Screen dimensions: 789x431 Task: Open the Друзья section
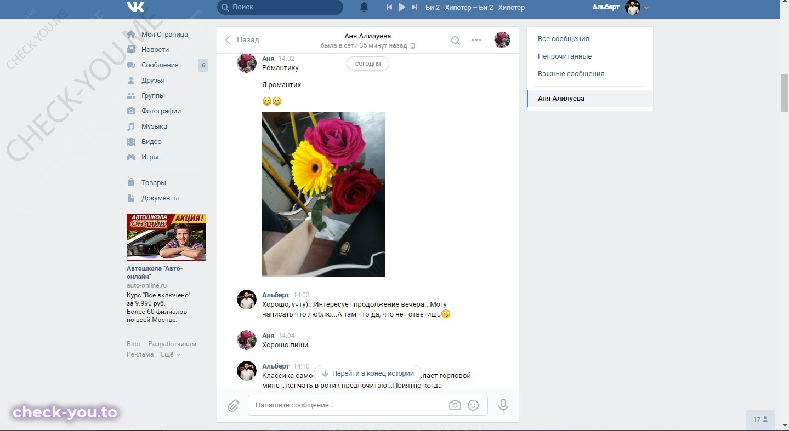click(x=153, y=80)
